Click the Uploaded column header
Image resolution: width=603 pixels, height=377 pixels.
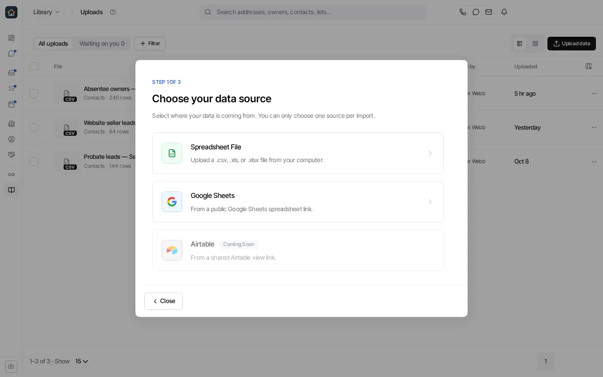[526, 66]
